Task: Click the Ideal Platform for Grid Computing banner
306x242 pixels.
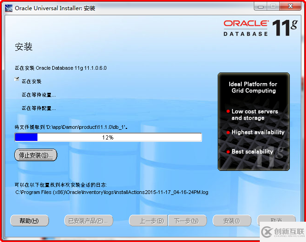Action: tap(254, 121)
